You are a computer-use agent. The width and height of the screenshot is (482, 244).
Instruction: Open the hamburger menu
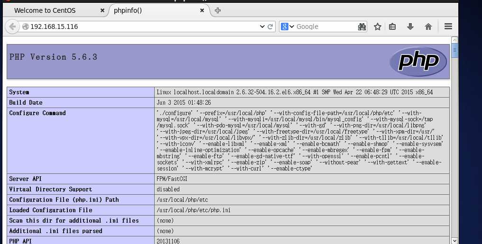448,27
